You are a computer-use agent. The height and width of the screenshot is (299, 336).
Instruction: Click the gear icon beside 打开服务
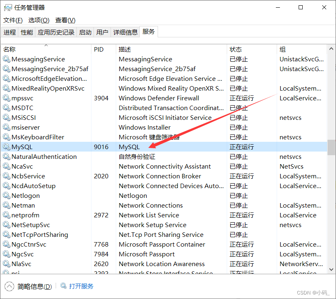click(x=64, y=286)
